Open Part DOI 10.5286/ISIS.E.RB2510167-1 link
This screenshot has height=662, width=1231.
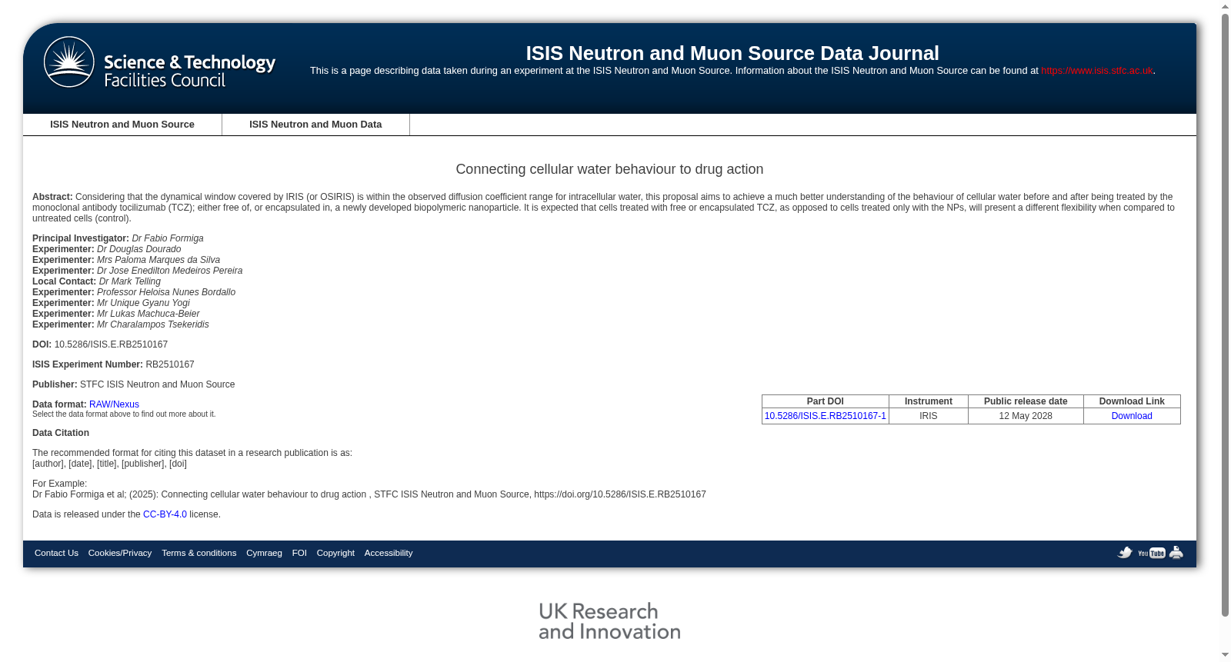coord(825,416)
